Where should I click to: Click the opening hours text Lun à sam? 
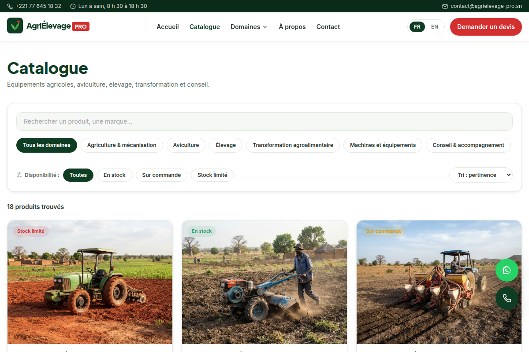tap(113, 6)
